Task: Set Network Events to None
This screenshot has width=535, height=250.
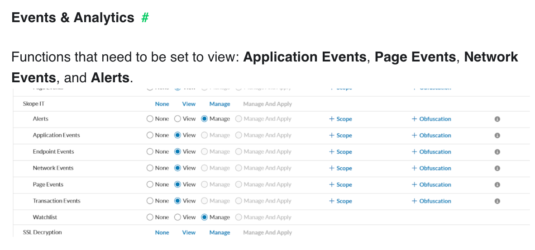Action: pos(150,168)
